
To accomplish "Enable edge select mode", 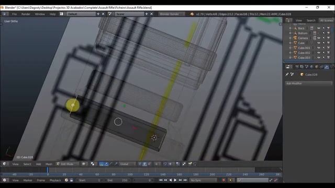I will pyautogui.click(x=144, y=164).
